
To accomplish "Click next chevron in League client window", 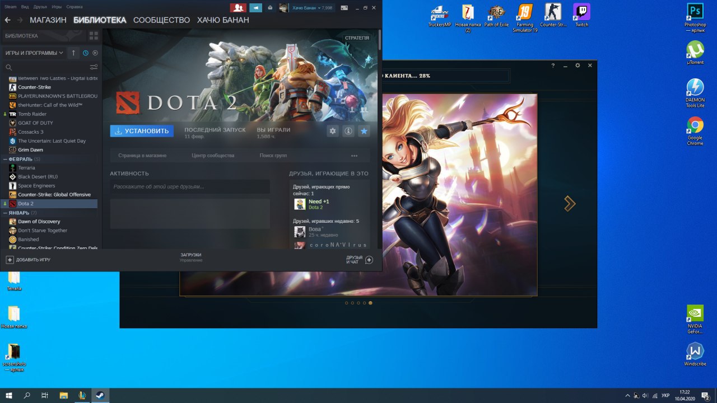I will pos(570,204).
